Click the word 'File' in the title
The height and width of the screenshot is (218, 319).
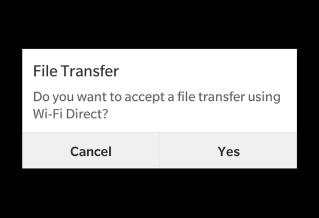(x=45, y=71)
